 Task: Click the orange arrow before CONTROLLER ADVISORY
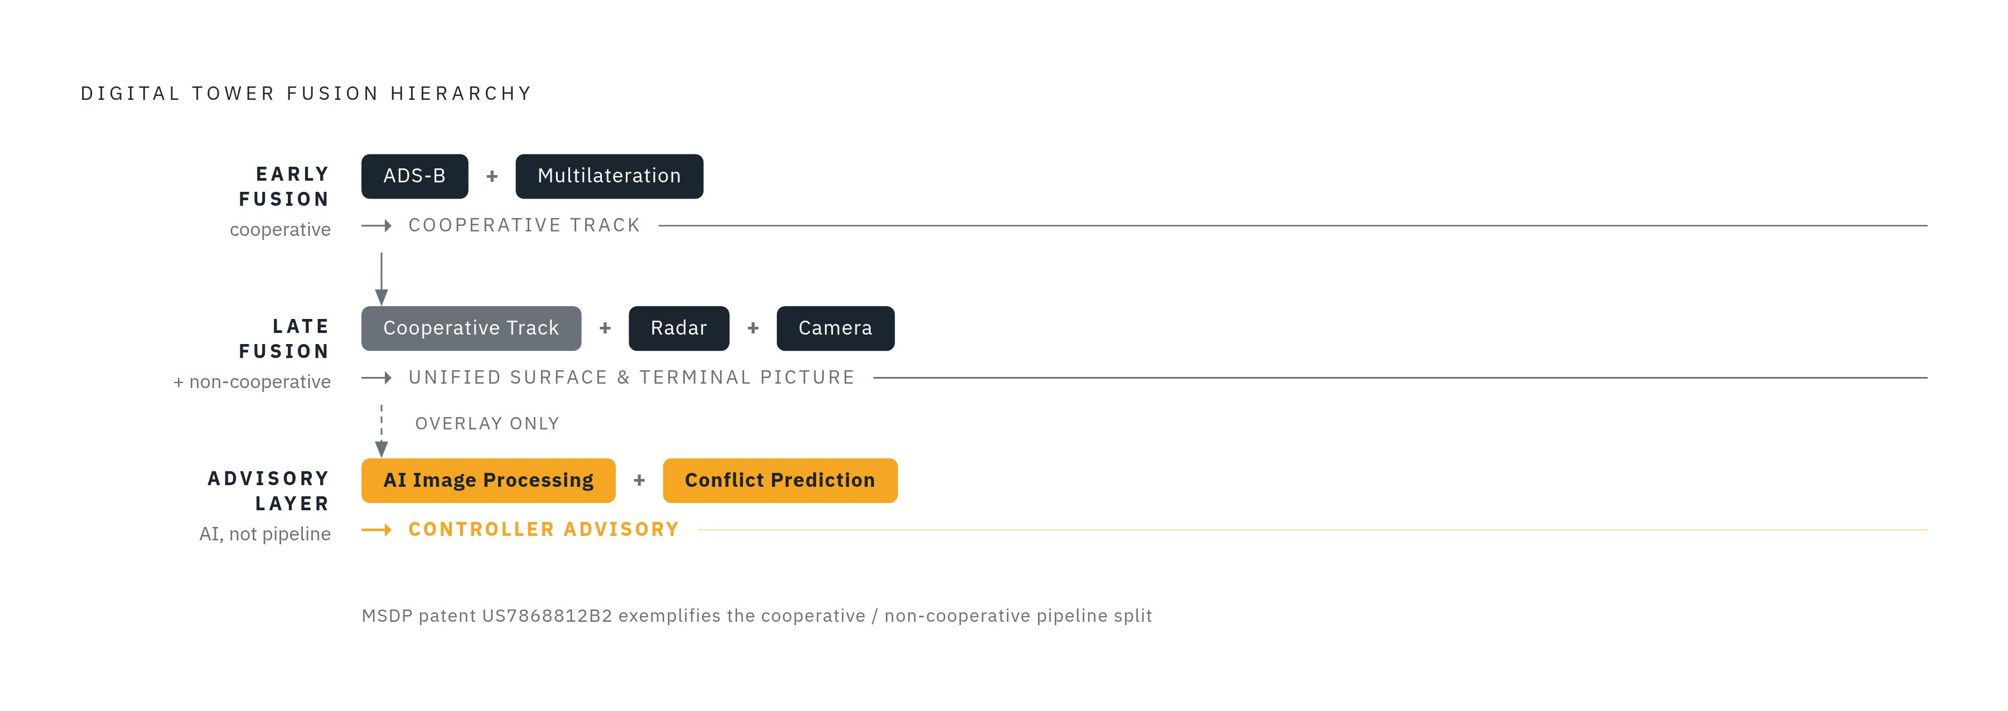point(376,530)
